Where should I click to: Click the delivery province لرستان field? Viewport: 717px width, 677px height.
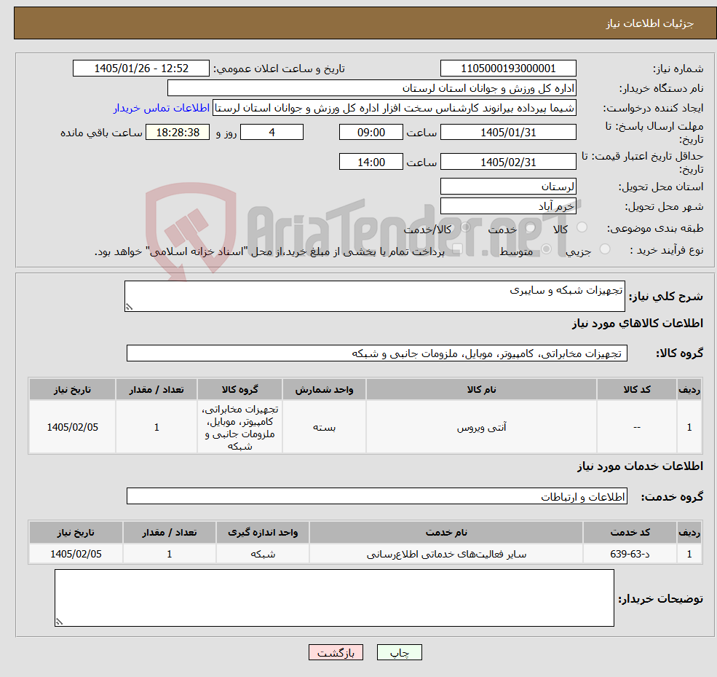tap(508, 187)
